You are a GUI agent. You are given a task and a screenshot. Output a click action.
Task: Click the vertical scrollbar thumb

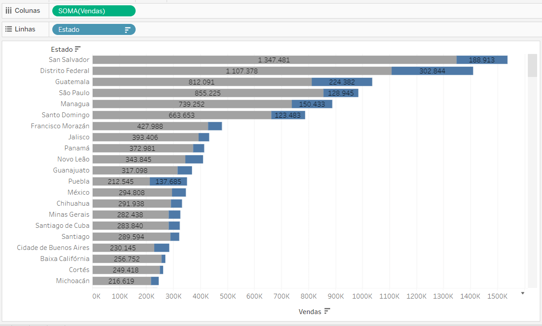(532, 65)
